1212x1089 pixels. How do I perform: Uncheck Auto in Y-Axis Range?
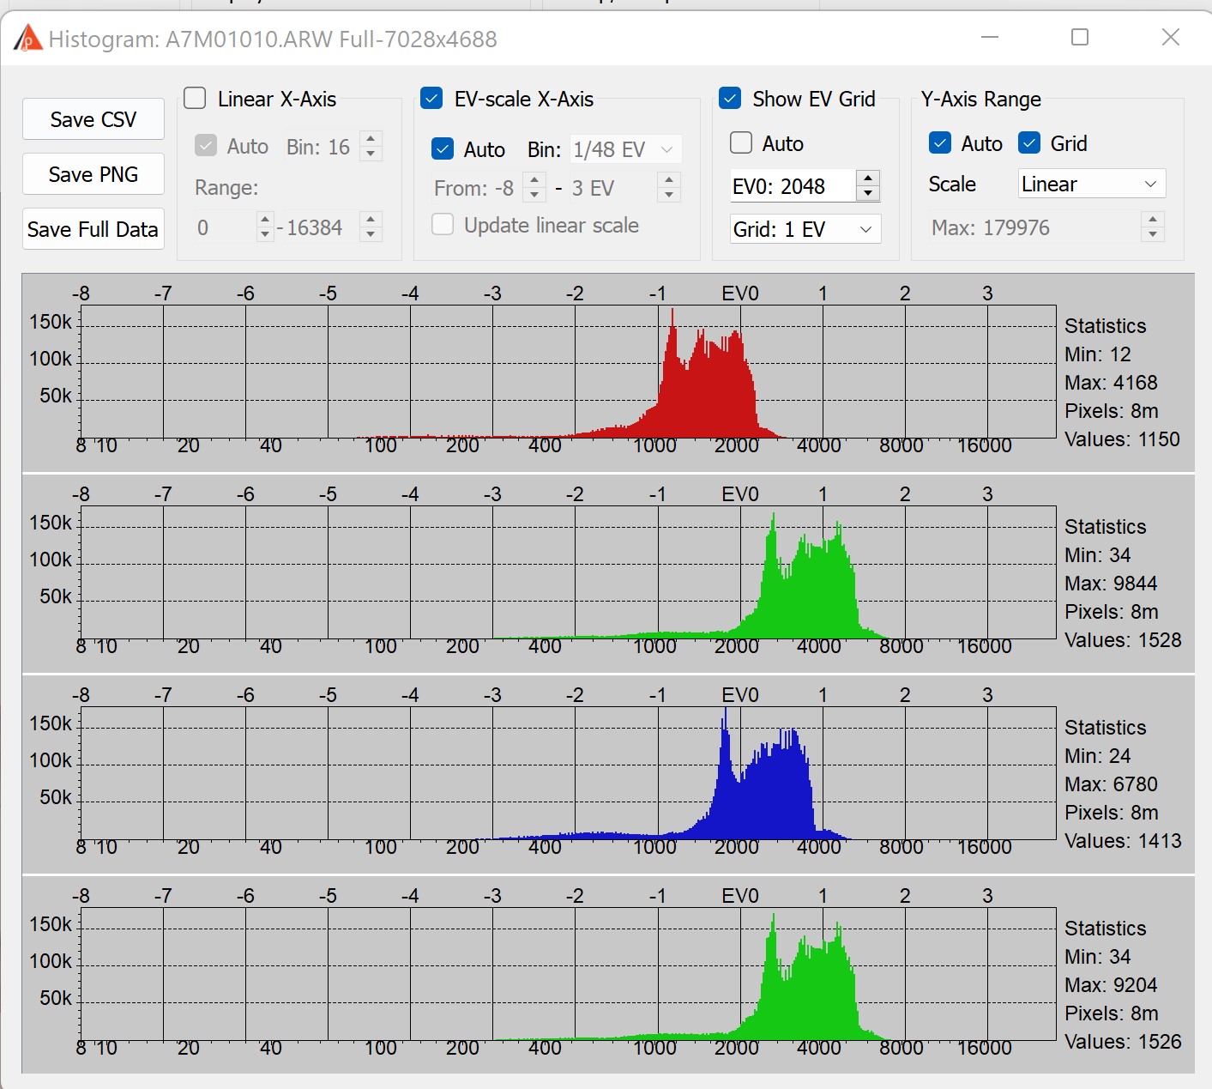940,143
